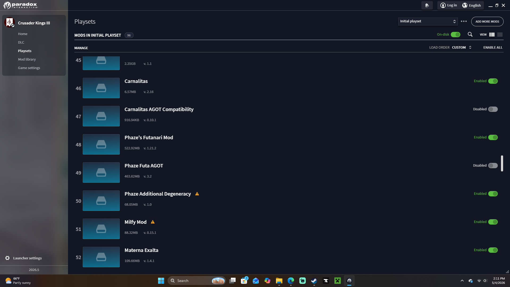Open the notifications megaphone icon

tap(427, 5)
